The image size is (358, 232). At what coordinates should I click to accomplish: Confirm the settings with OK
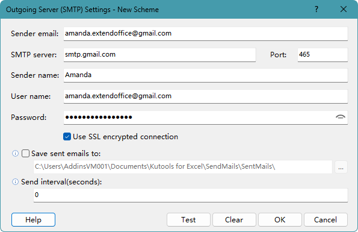280,220
